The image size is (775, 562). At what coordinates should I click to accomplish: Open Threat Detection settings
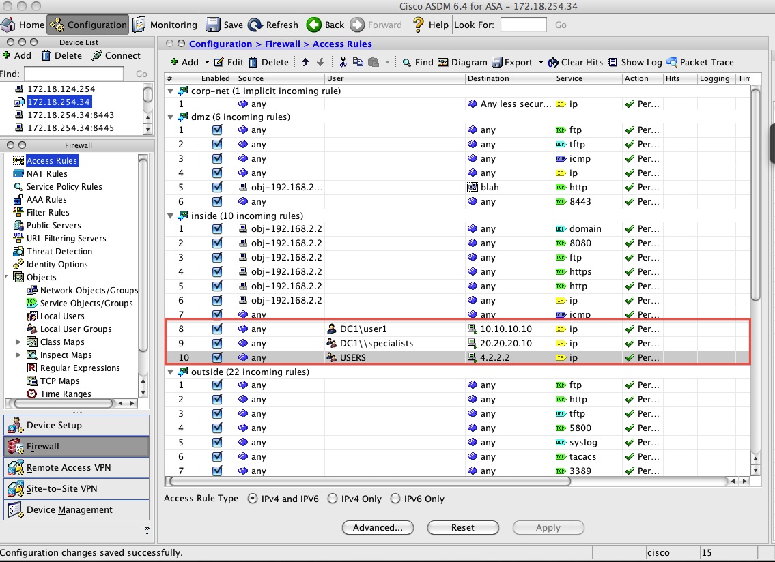pos(59,251)
